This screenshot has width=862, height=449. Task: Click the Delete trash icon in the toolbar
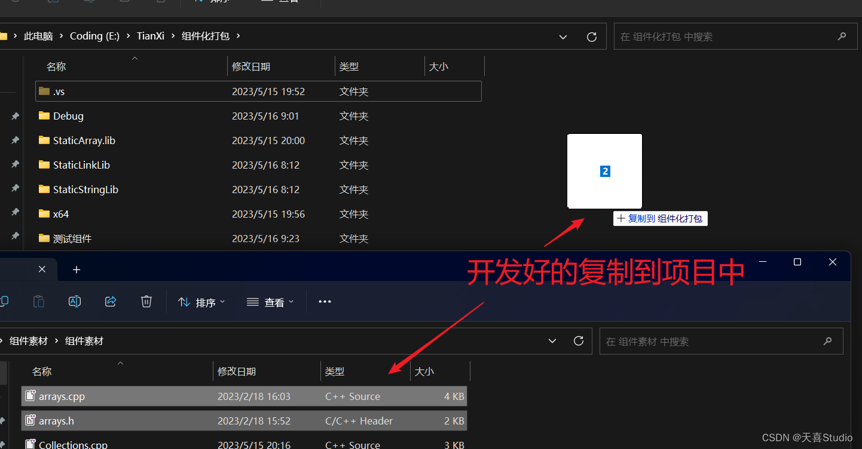click(x=146, y=301)
